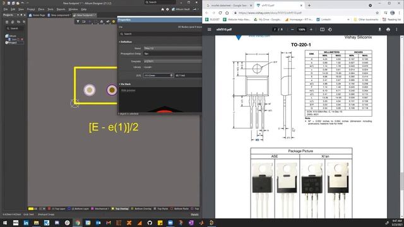
Task: Select the Top Paste layer tab
Action: (x=161, y=209)
